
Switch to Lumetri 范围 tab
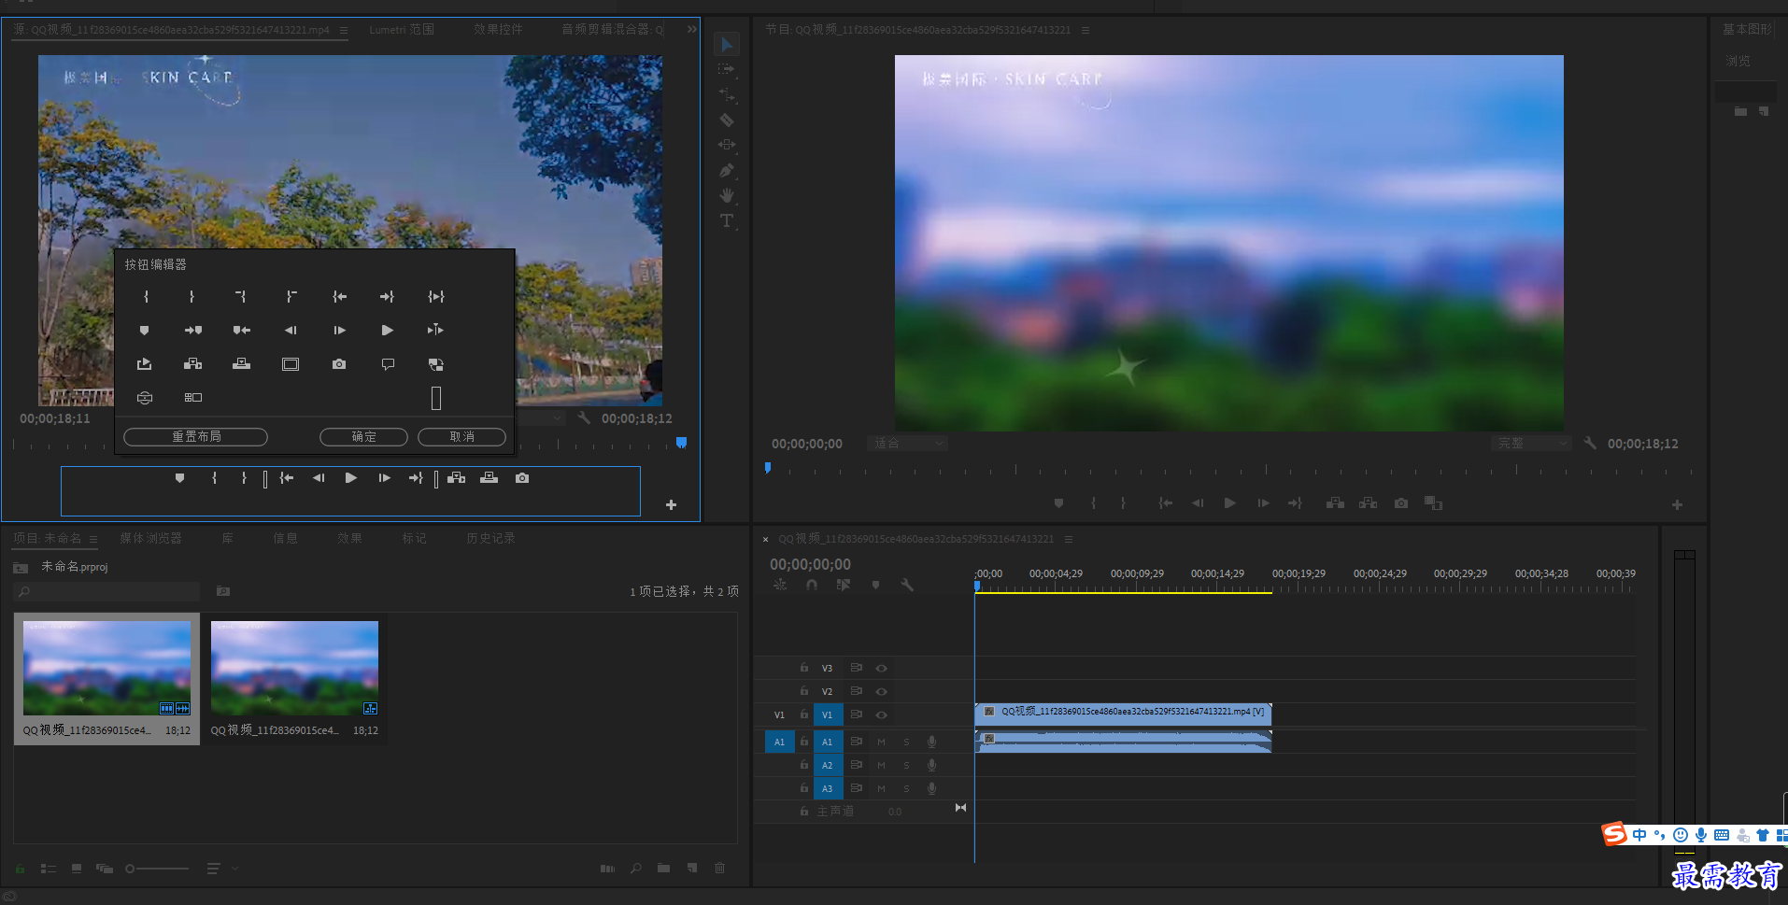point(402,30)
